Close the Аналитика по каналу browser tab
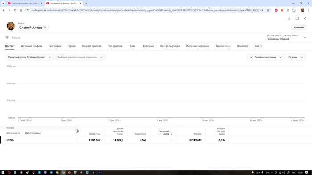 click(80, 4)
